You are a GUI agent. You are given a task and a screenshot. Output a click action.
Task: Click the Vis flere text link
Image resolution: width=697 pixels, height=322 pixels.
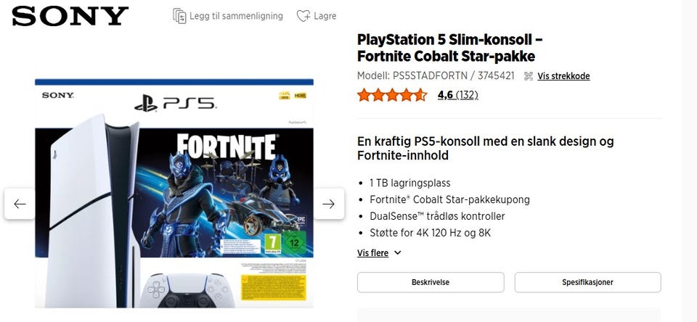[x=372, y=253]
